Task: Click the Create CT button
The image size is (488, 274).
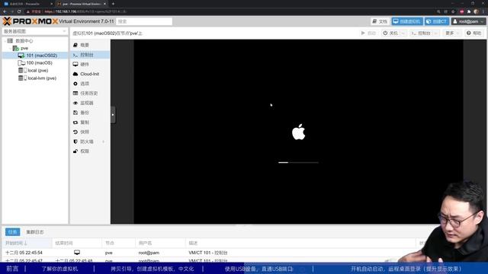Action: point(437,21)
